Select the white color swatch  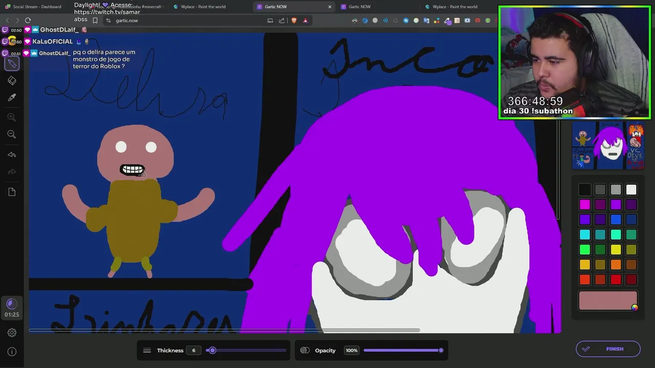point(631,190)
